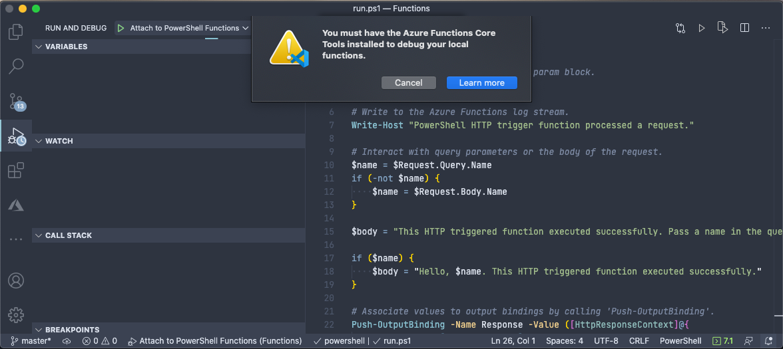
Task: Open the Accounts menu icon
Action: click(x=16, y=281)
